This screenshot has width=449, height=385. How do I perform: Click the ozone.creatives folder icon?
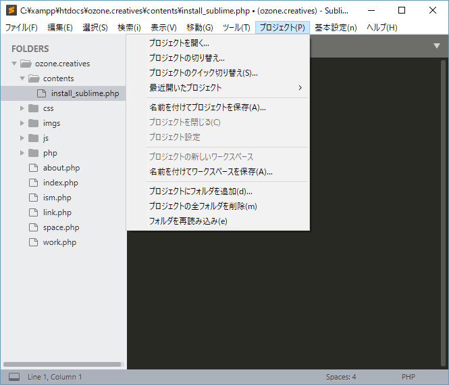tap(26, 64)
